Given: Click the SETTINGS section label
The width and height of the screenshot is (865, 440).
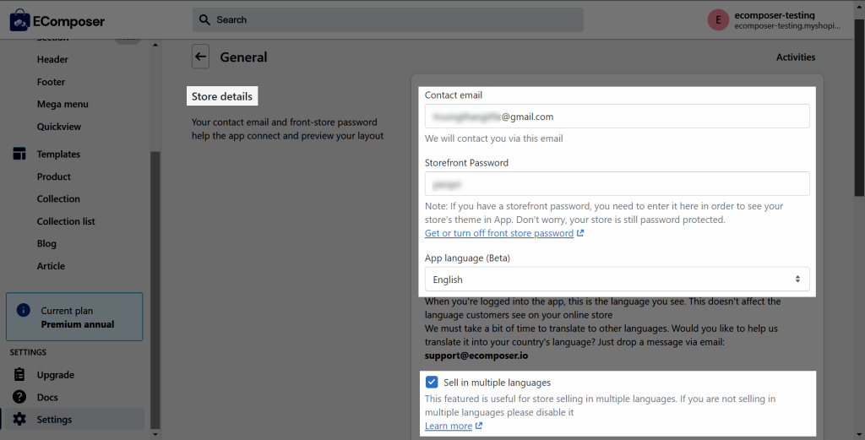Looking at the screenshot, I should pyautogui.click(x=28, y=352).
